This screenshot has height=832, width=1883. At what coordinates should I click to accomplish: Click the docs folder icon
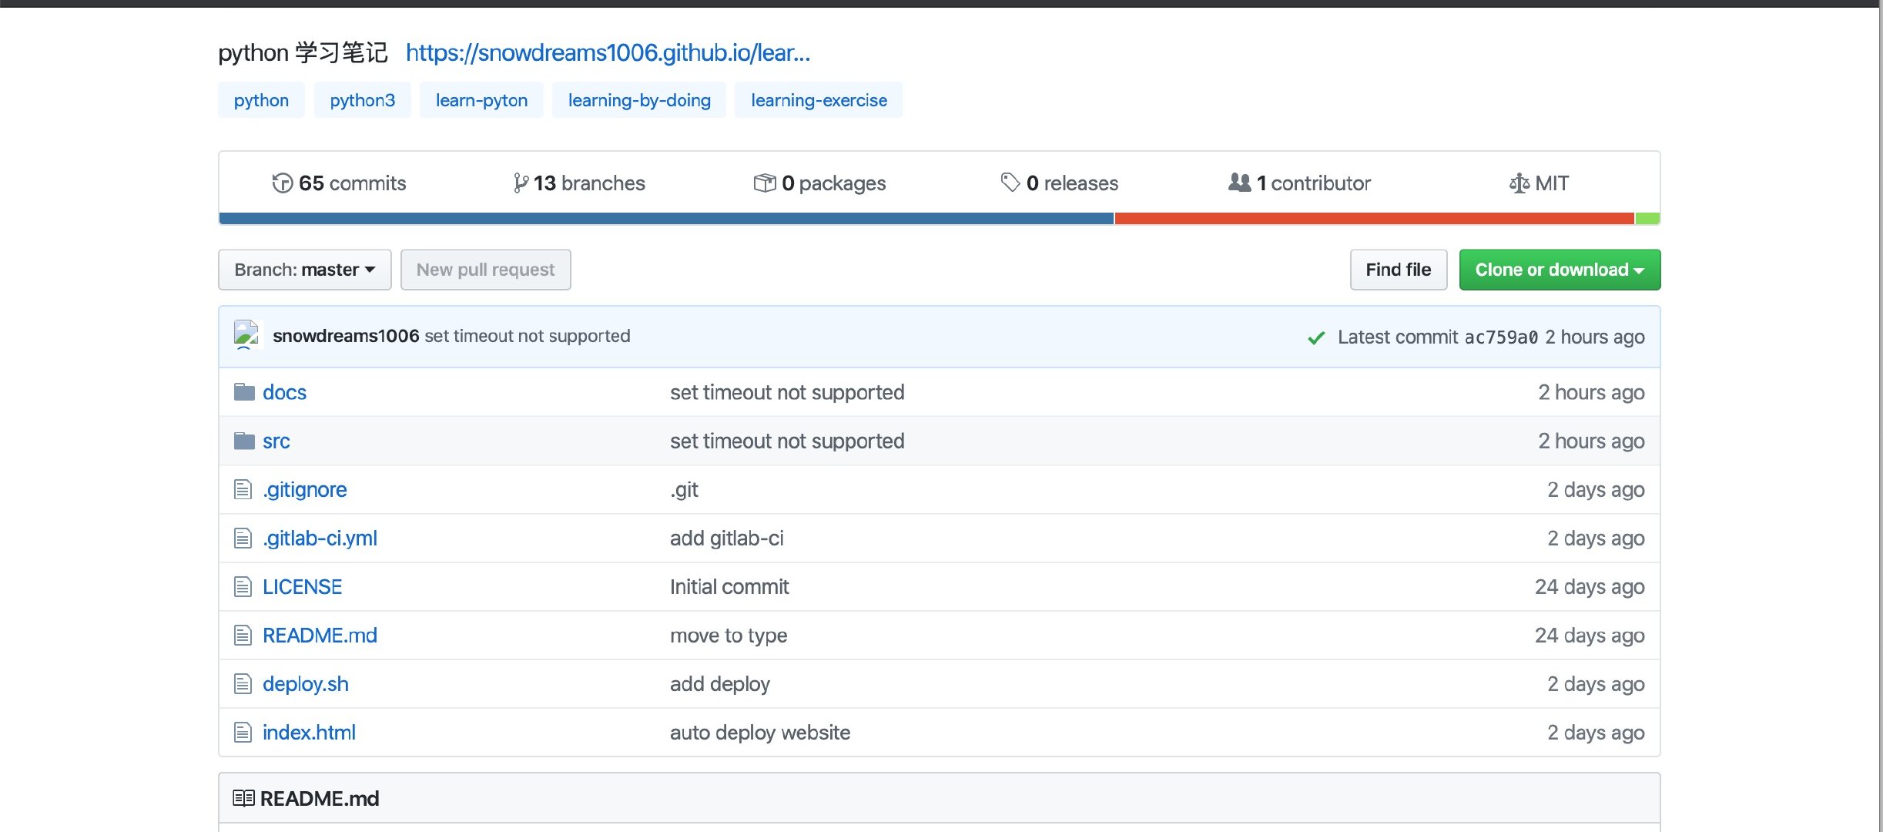[x=244, y=392]
